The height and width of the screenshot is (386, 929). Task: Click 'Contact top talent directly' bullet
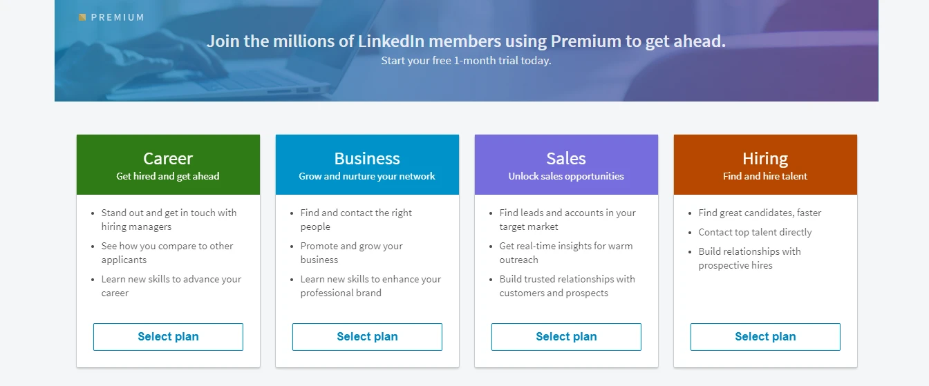(755, 232)
